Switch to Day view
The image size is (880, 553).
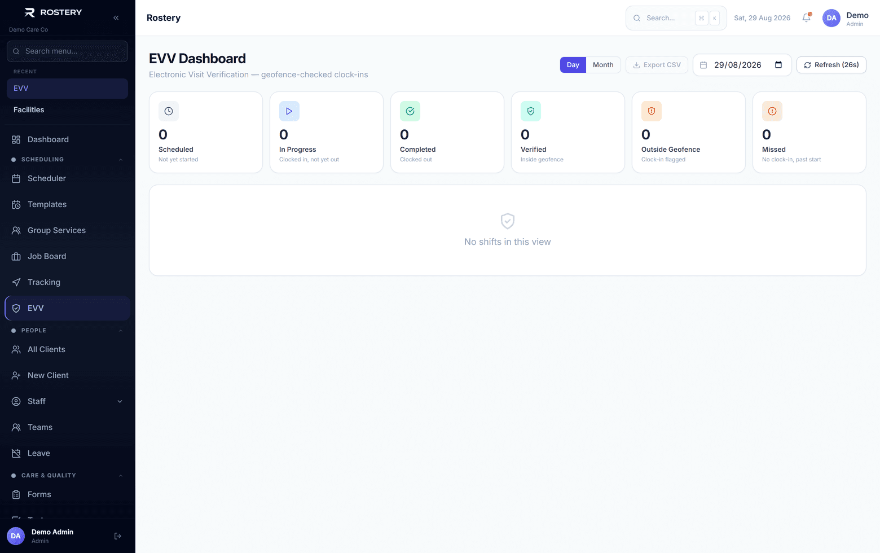click(573, 65)
